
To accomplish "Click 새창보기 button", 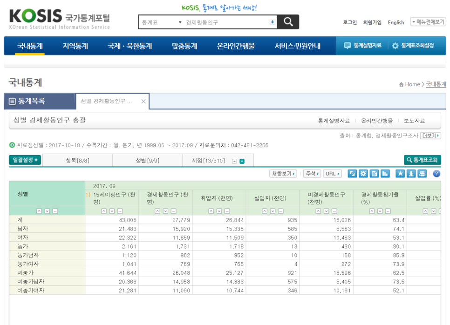I will coord(283,174).
